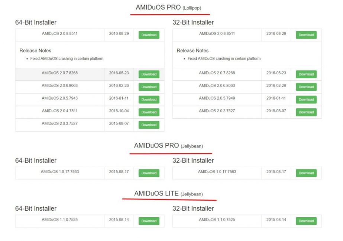The width and height of the screenshot is (343, 241).
Task: Click date 2016-08-29 in 64-bit table
Action: 119,34
